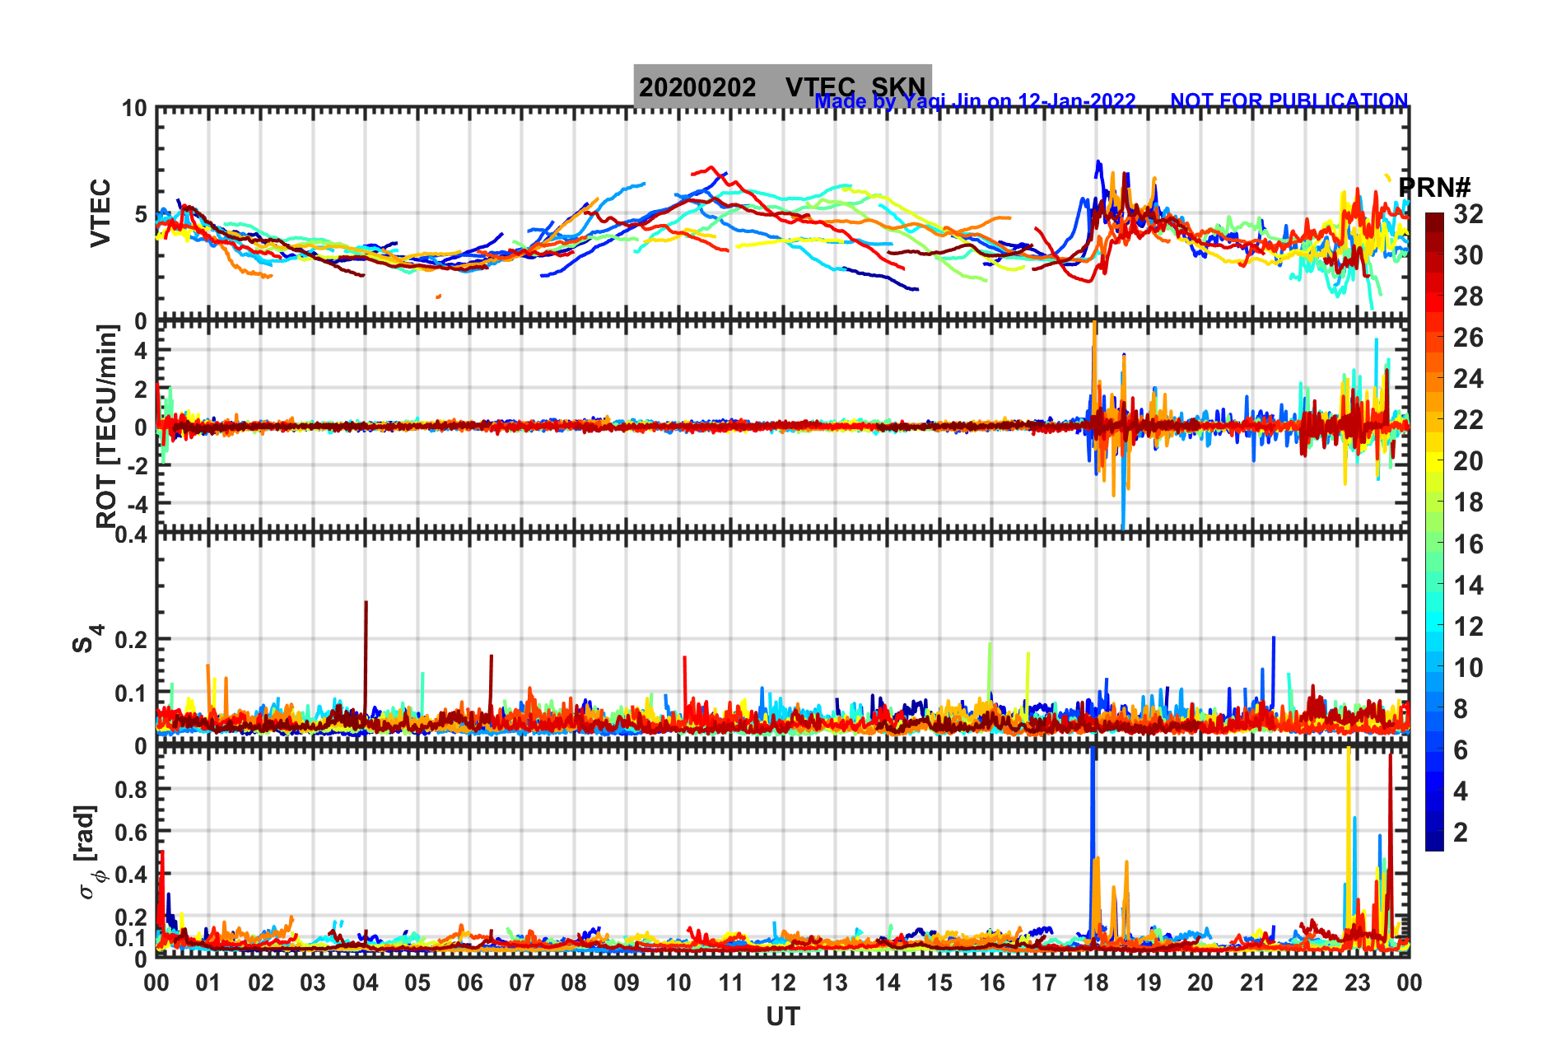Select the "PRN#" colorbar label
Screen dimensions: 1566x1064
(1434, 188)
